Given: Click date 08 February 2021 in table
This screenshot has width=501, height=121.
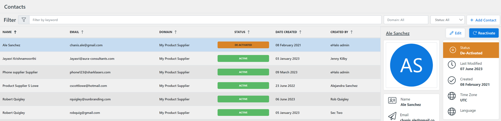Looking at the screenshot, I should pyautogui.click(x=288, y=45).
